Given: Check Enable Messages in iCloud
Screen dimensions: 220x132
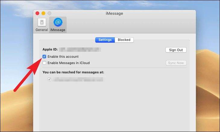Looking at the screenshot, I should click(x=44, y=63).
